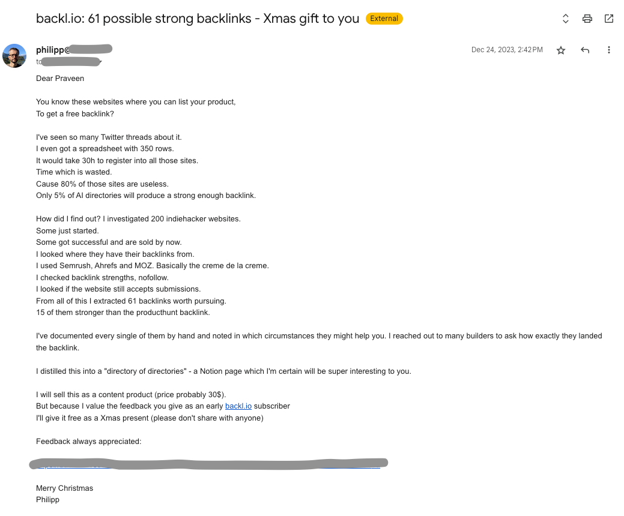Screen dimensions: 624x516
Task: Click the 'Merry Christmas' closing line
Action: tap(64, 488)
